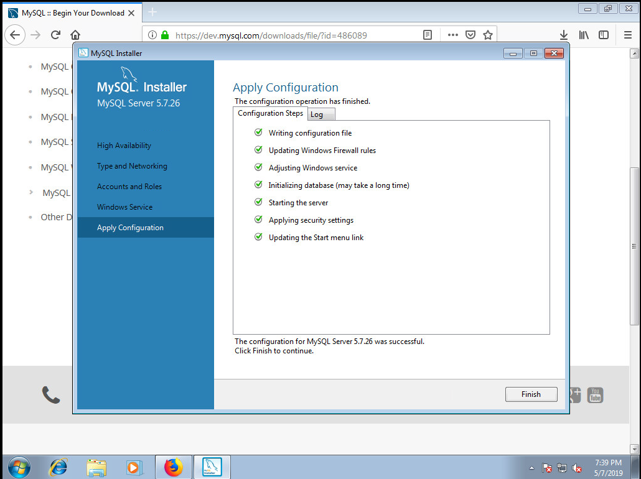Open Accounts and Roles step
The image size is (641, 479).
pyautogui.click(x=129, y=187)
